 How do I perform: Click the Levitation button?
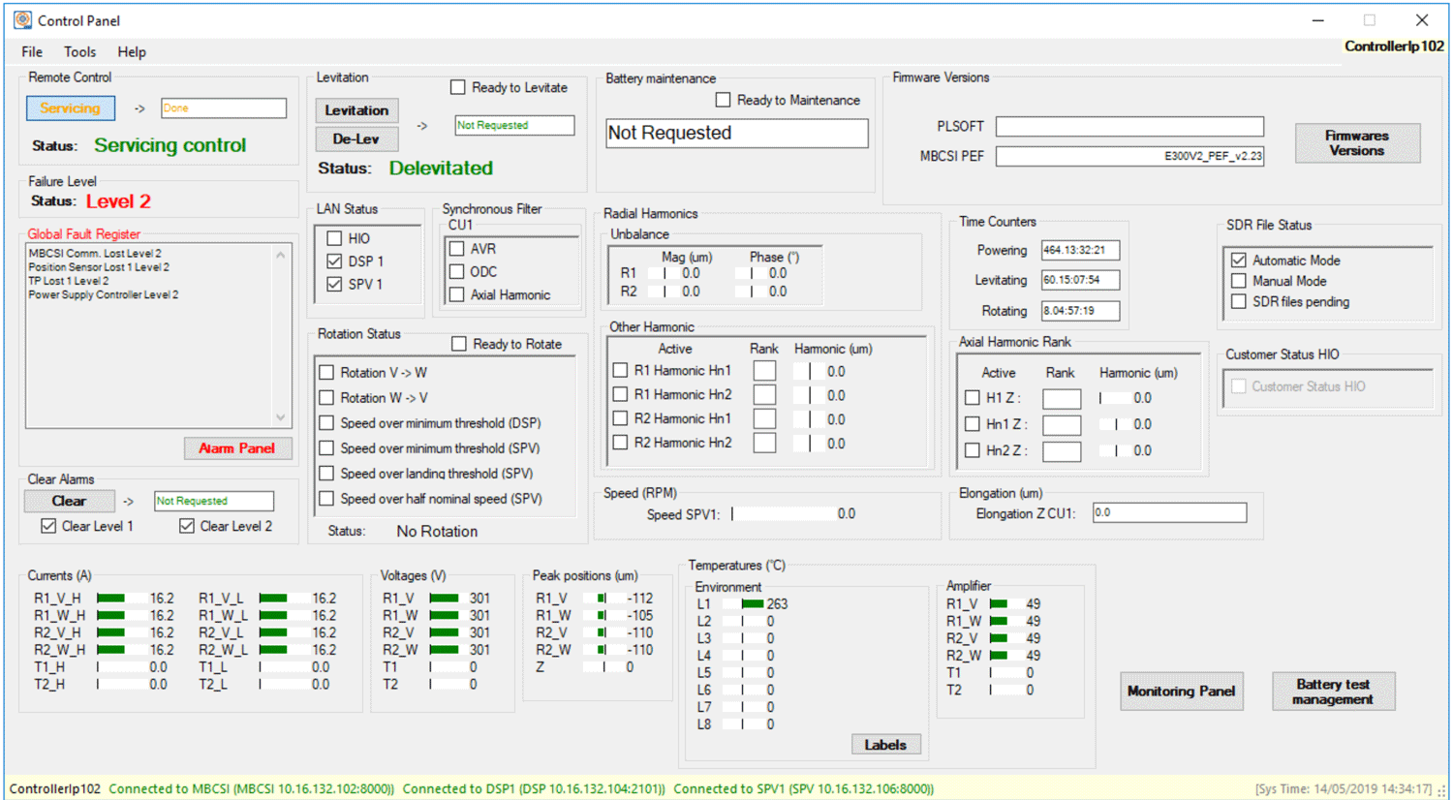356,110
